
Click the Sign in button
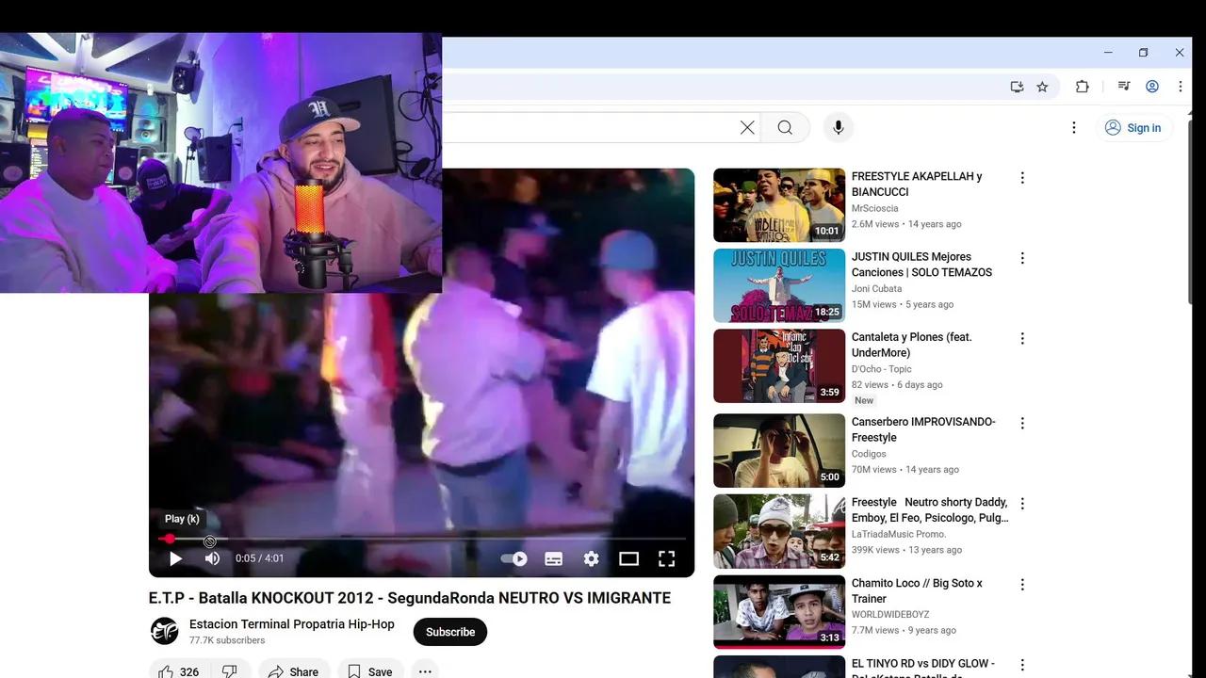(1133, 128)
